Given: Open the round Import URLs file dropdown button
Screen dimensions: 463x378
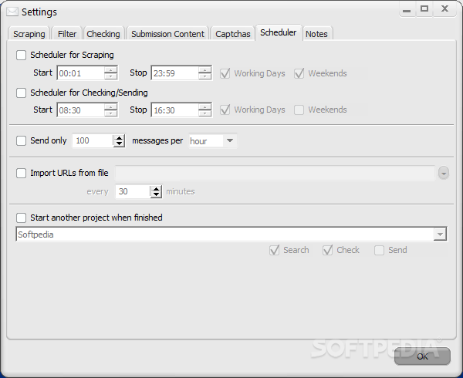Looking at the screenshot, I should coord(444,174).
